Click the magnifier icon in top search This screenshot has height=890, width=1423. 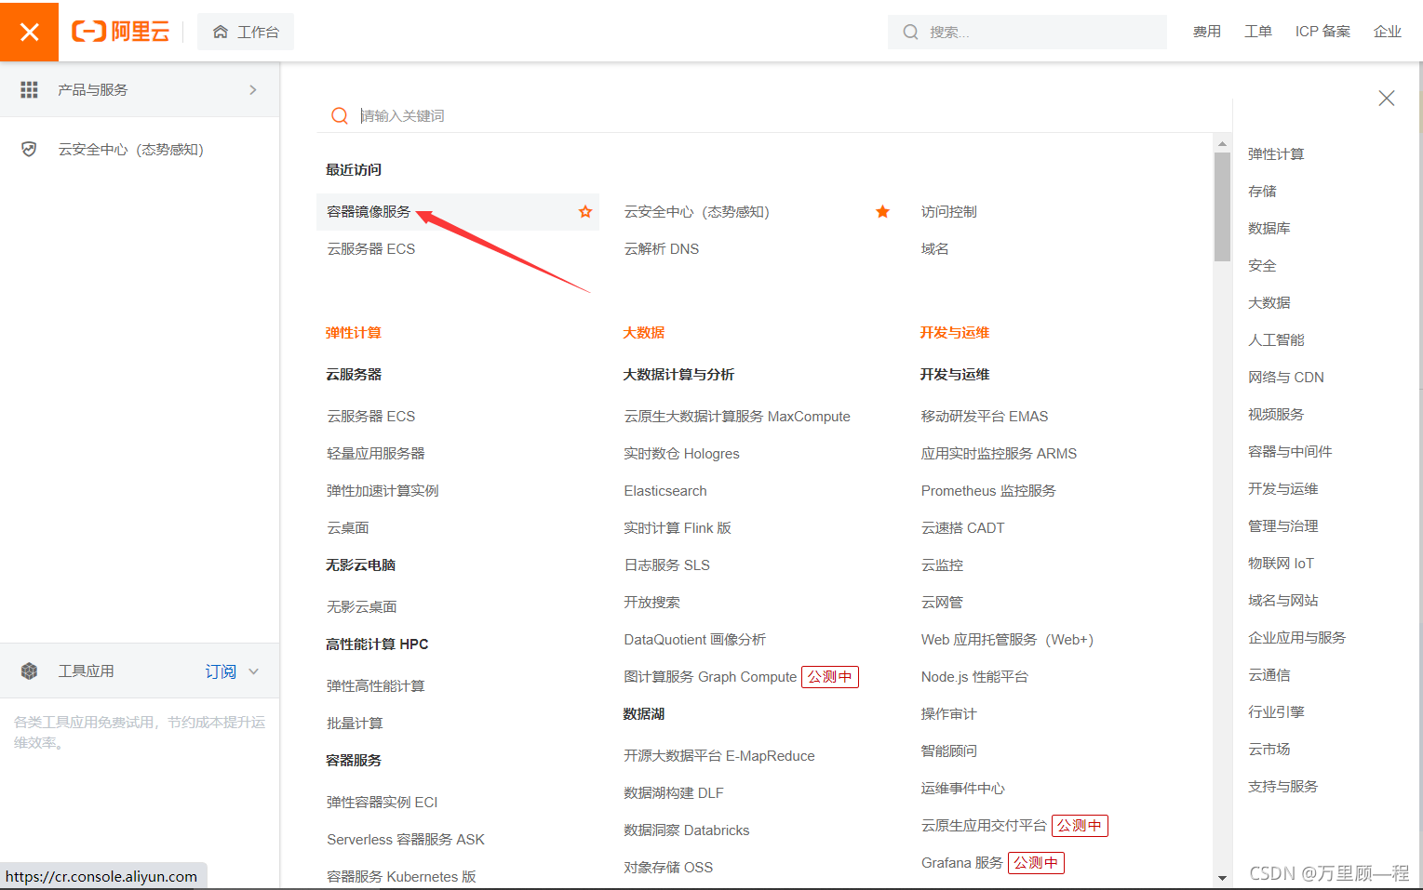click(910, 33)
